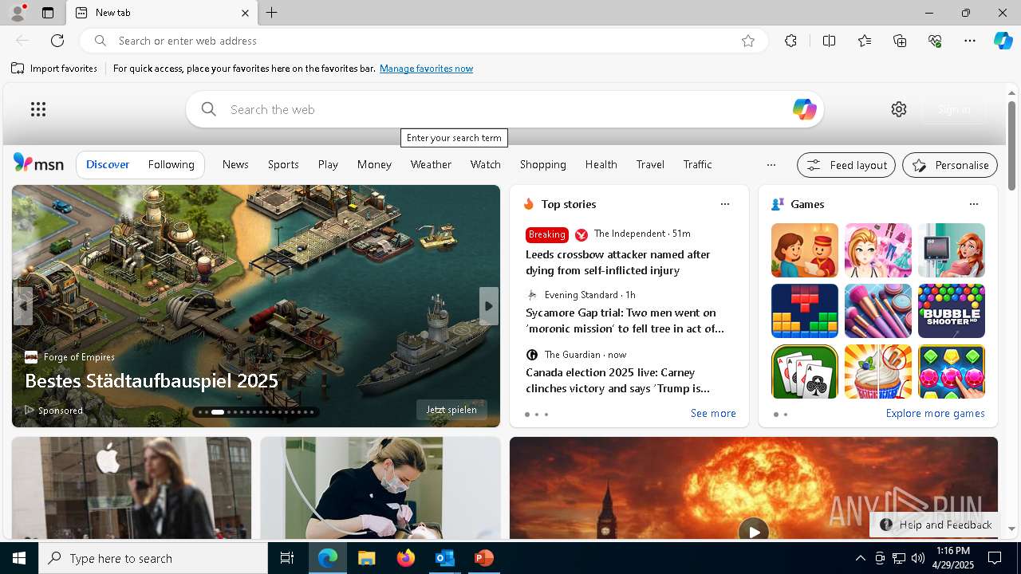The height and width of the screenshot is (574, 1021).
Task: Toggle split screen view
Action: [x=829, y=41]
